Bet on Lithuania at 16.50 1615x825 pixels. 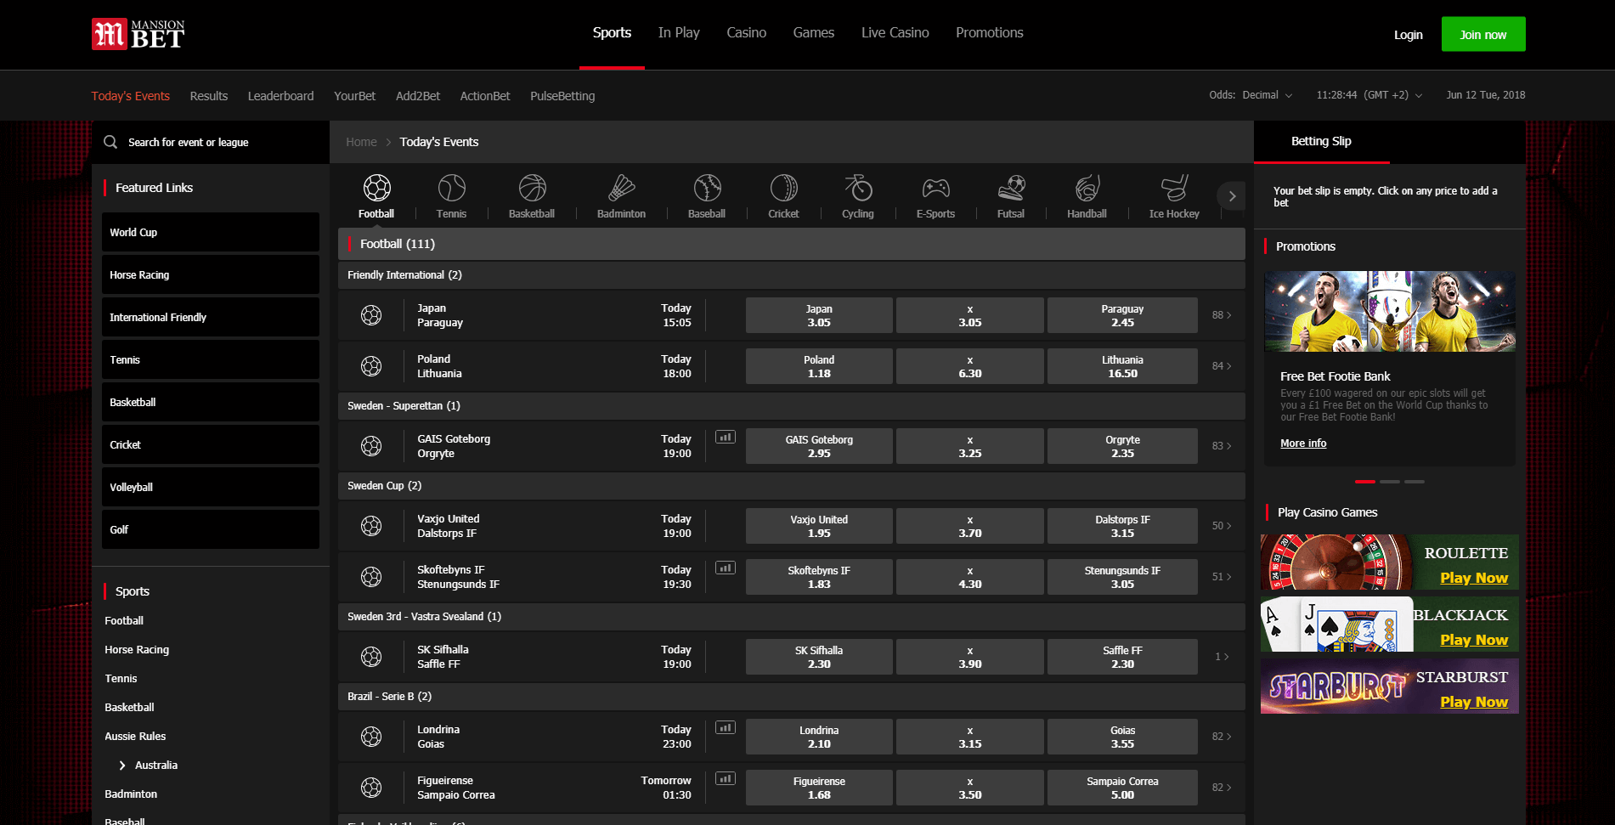(x=1122, y=366)
